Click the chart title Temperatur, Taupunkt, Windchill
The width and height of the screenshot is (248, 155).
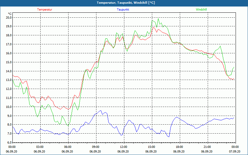(126, 3)
